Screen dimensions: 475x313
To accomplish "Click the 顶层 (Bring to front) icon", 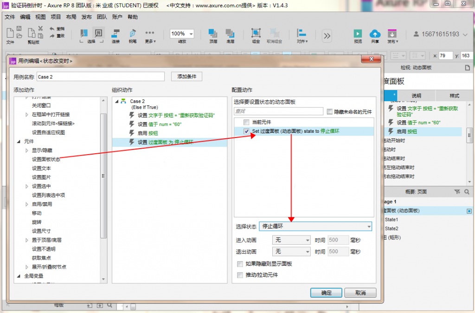I will click(x=213, y=34).
